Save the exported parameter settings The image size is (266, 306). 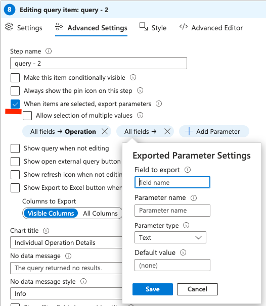pos(153,289)
